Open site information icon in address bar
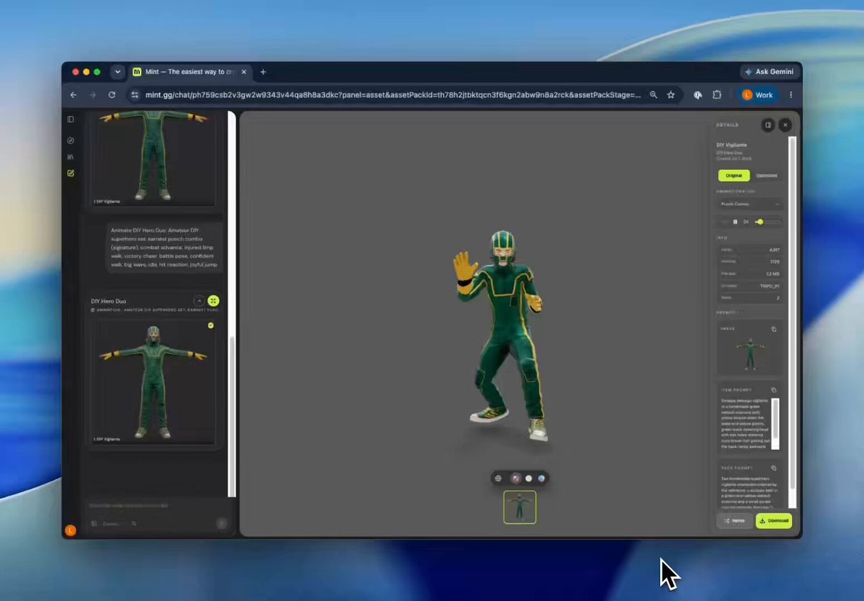Viewport: 864px width, 601px height. pyautogui.click(x=134, y=95)
